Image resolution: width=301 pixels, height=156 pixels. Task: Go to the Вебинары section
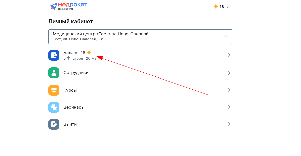pyautogui.click(x=140, y=107)
